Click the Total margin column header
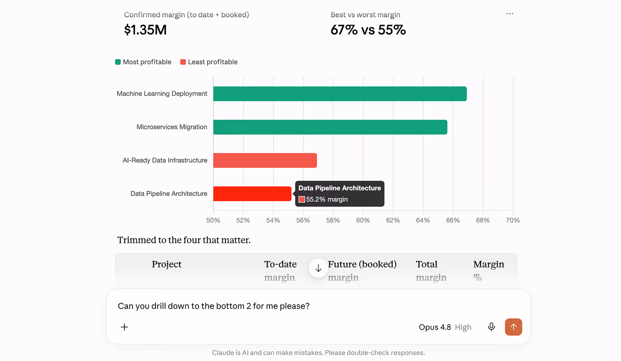This screenshot has width=621, height=361. pos(431,271)
